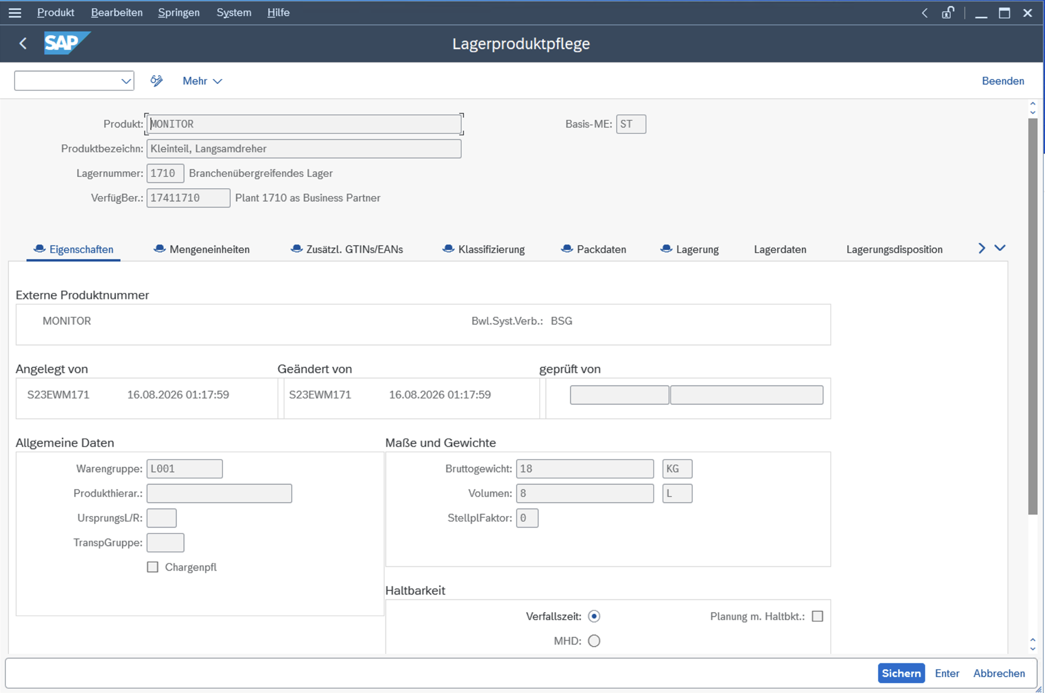Open the transaction command dropdown
The height and width of the screenshot is (693, 1045).
tap(126, 81)
